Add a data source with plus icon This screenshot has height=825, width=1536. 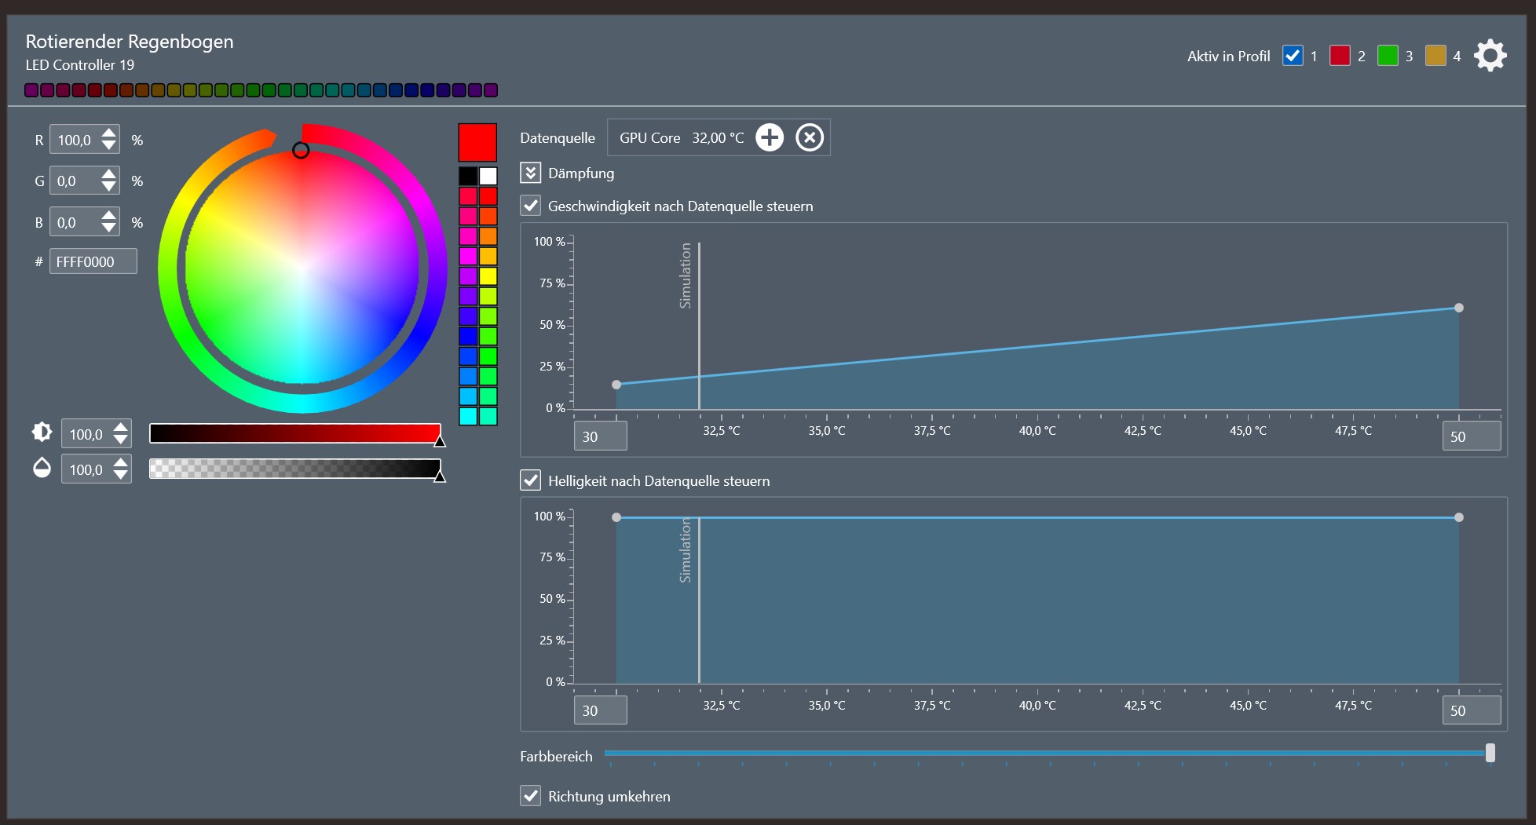(x=769, y=137)
